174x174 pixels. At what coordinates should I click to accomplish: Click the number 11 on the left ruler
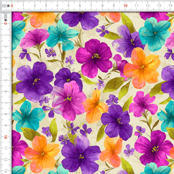(6, 148)
